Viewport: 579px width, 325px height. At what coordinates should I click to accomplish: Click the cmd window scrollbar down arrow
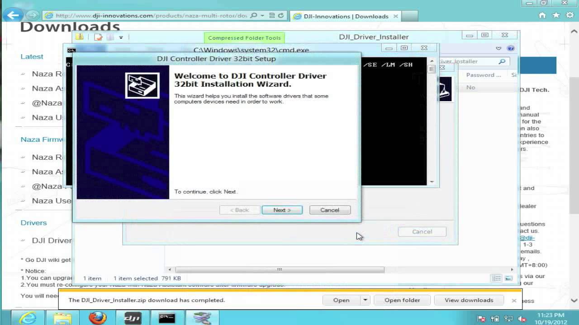point(432,182)
